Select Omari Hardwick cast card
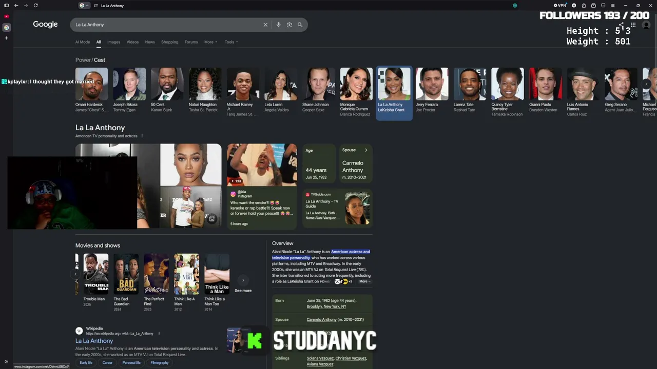The image size is (657, 369). [91, 90]
